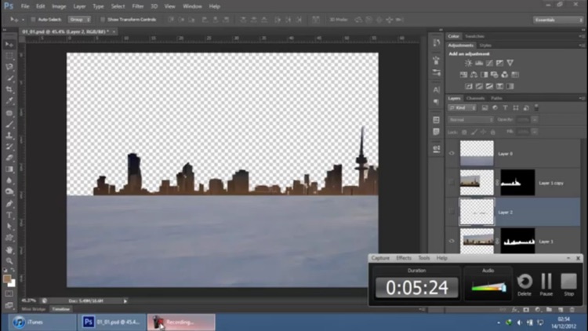
Task: Delete the current recording
Action: pos(524,285)
